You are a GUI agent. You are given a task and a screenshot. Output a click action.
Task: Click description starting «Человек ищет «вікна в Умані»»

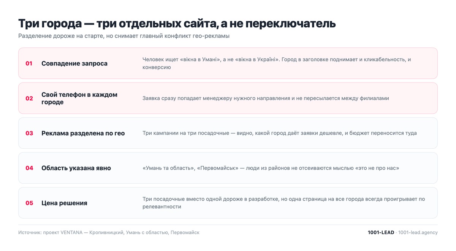coord(277,64)
